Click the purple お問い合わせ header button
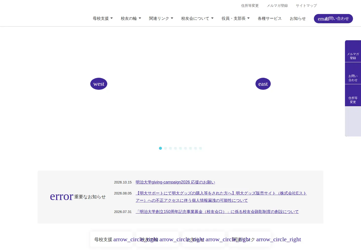Screen dimensions: 361x250 pyautogui.click(x=333, y=18)
